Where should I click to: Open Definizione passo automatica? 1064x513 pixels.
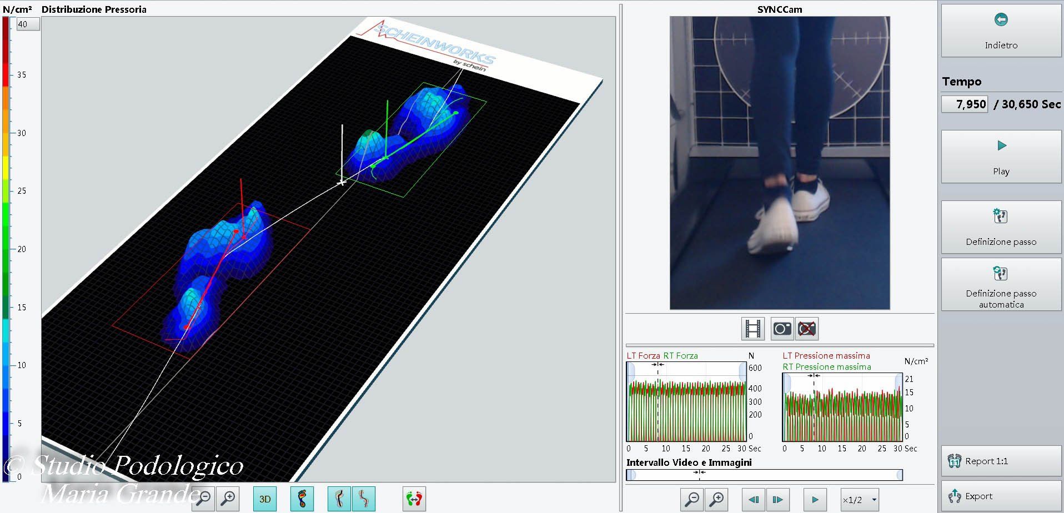click(1001, 285)
